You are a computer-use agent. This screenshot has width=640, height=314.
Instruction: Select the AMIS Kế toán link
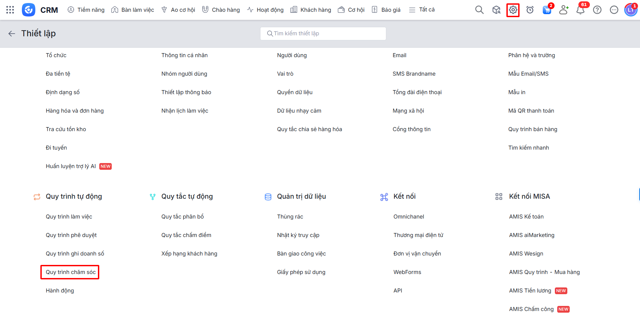pyautogui.click(x=526, y=217)
